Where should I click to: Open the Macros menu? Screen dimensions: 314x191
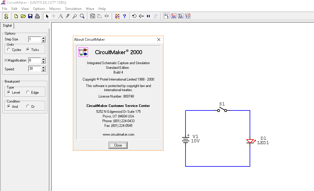pyautogui.click(x=55, y=9)
